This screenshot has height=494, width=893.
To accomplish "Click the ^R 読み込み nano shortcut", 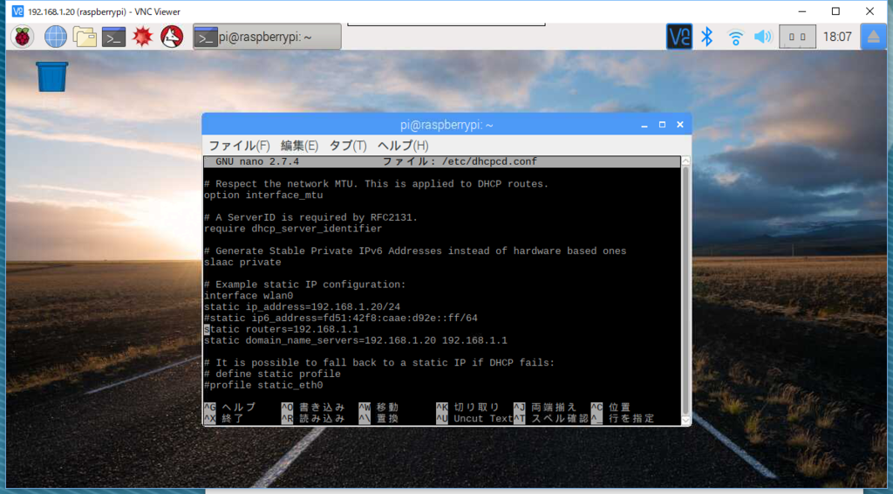I will point(313,418).
